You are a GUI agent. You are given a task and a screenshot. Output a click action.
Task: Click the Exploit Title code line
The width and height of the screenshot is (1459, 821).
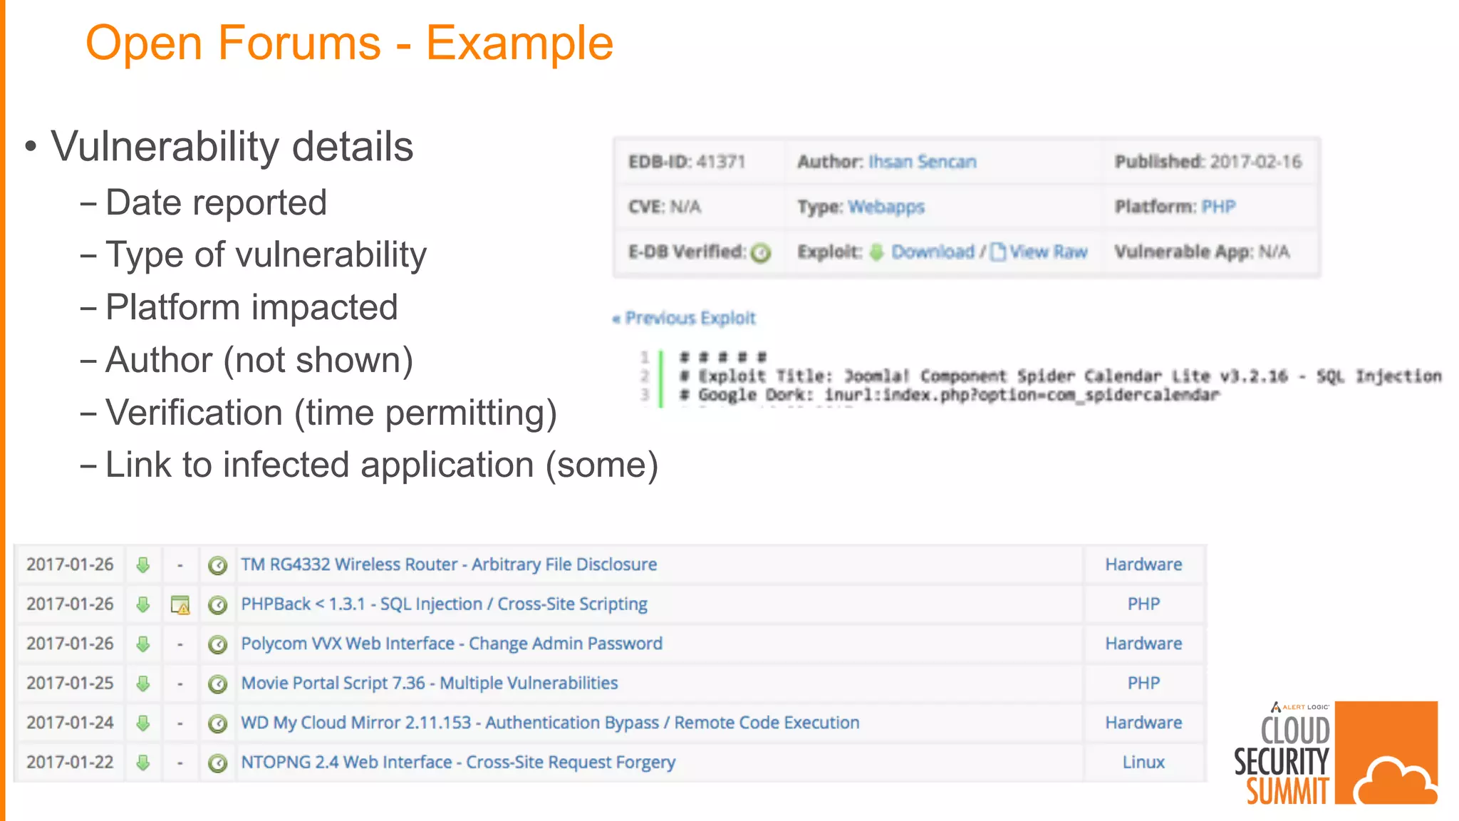(1061, 376)
